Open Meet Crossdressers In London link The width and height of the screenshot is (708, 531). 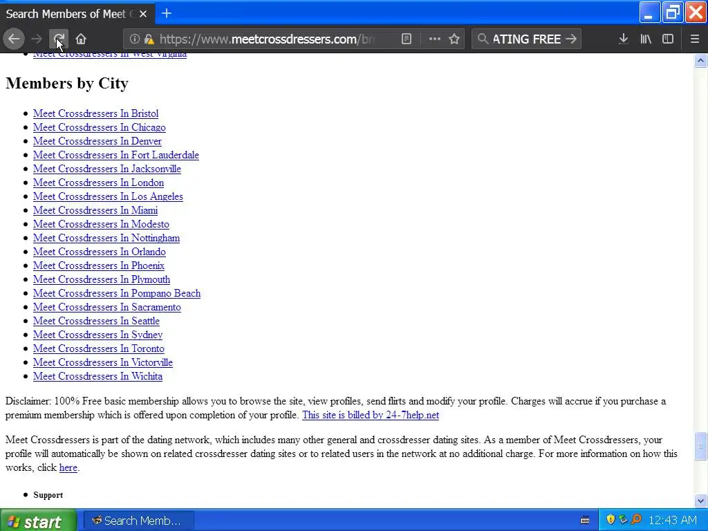[x=98, y=183]
